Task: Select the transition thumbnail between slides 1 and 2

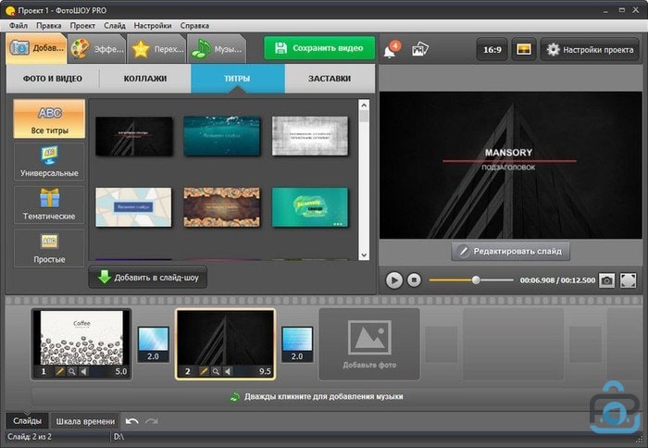Action: [153, 343]
